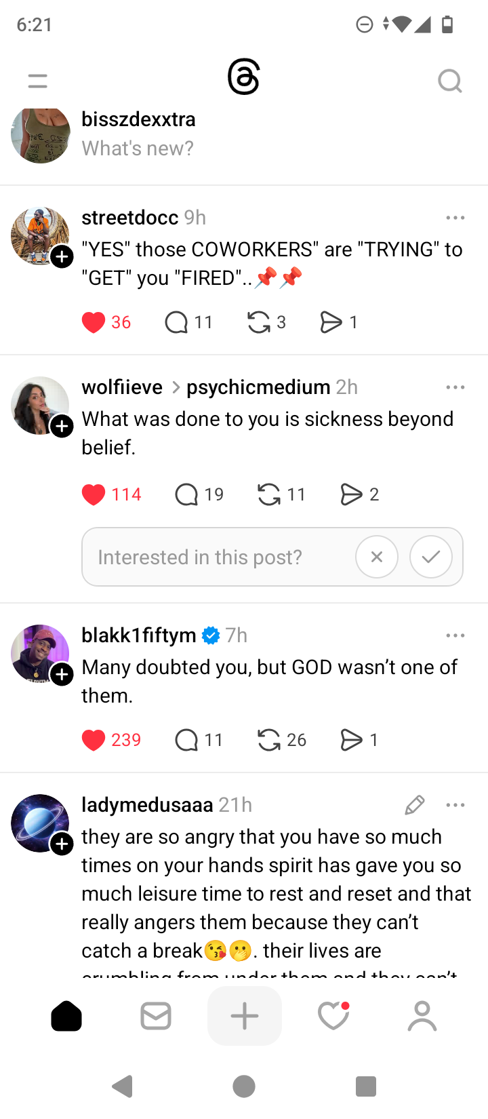Confirm interest with the checkmark button
488x1119 pixels.
(431, 557)
